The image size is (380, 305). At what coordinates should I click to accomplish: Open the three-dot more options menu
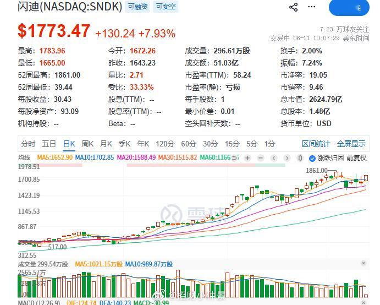pos(311,7)
